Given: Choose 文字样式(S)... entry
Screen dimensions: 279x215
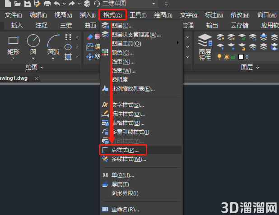Looking at the screenshot, I should pos(141,105).
